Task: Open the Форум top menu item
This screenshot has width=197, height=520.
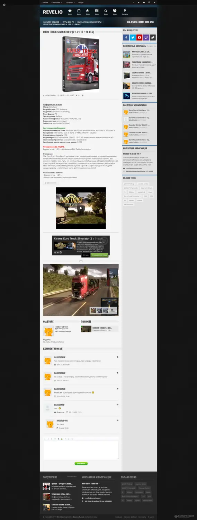Action: tap(81, 2)
